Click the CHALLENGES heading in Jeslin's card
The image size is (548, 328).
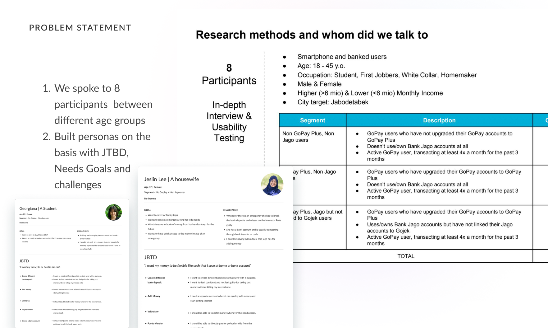coord(231,210)
